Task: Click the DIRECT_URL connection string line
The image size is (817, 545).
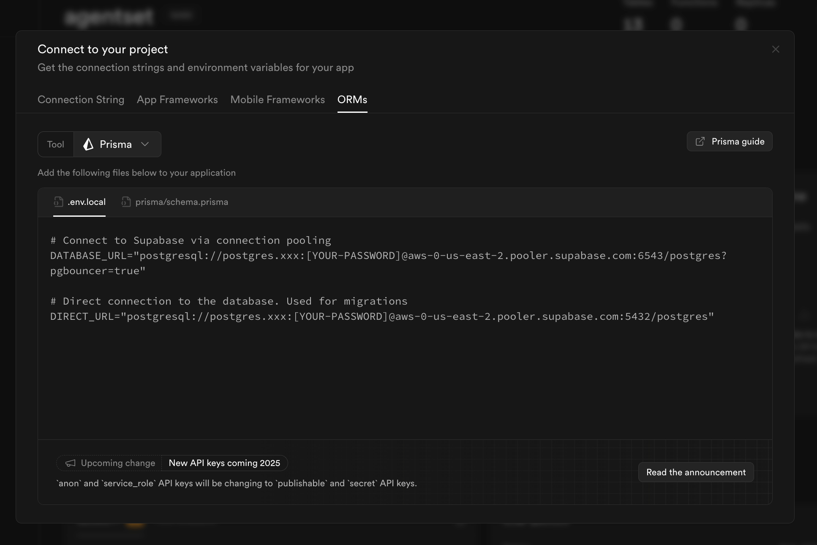Action: tap(382, 316)
